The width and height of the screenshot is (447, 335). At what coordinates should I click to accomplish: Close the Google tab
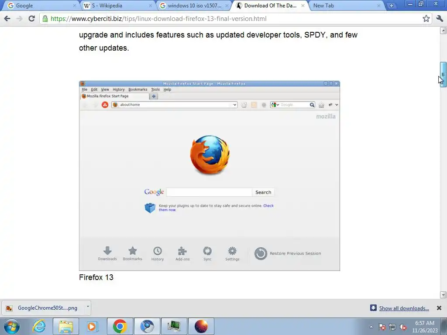click(x=74, y=5)
